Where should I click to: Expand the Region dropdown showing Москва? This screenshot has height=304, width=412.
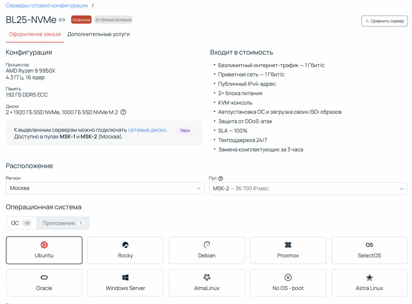(x=105, y=188)
